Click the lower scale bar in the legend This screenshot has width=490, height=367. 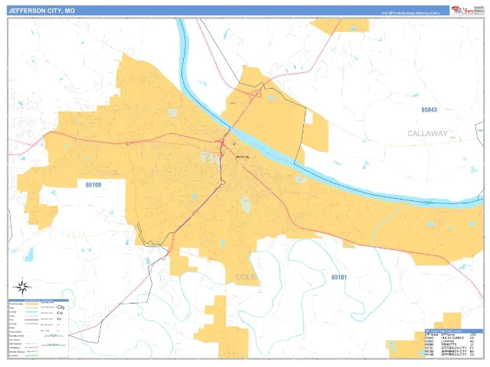[x=54, y=345]
